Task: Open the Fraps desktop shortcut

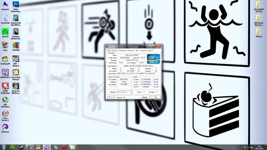Action: 5,46
